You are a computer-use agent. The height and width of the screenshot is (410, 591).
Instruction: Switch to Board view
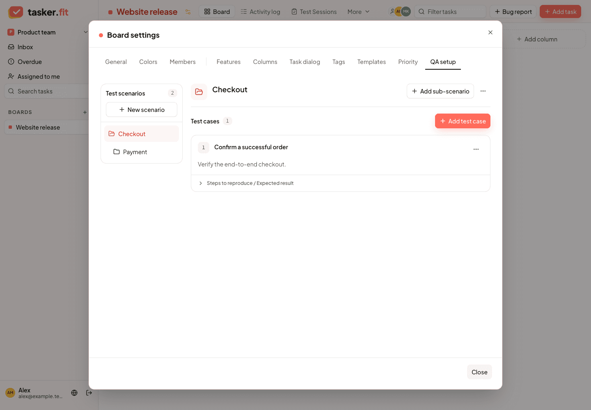217,11
